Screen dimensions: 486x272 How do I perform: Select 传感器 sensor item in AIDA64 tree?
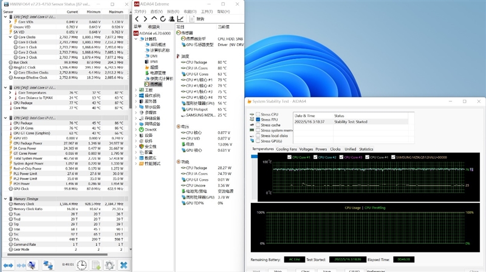(154, 84)
